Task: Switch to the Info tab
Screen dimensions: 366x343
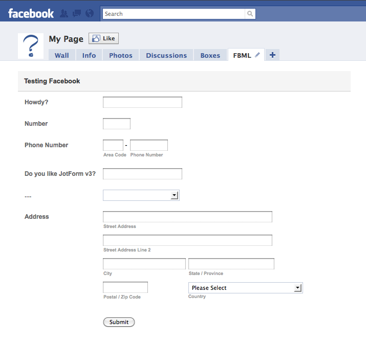Action: [89, 55]
